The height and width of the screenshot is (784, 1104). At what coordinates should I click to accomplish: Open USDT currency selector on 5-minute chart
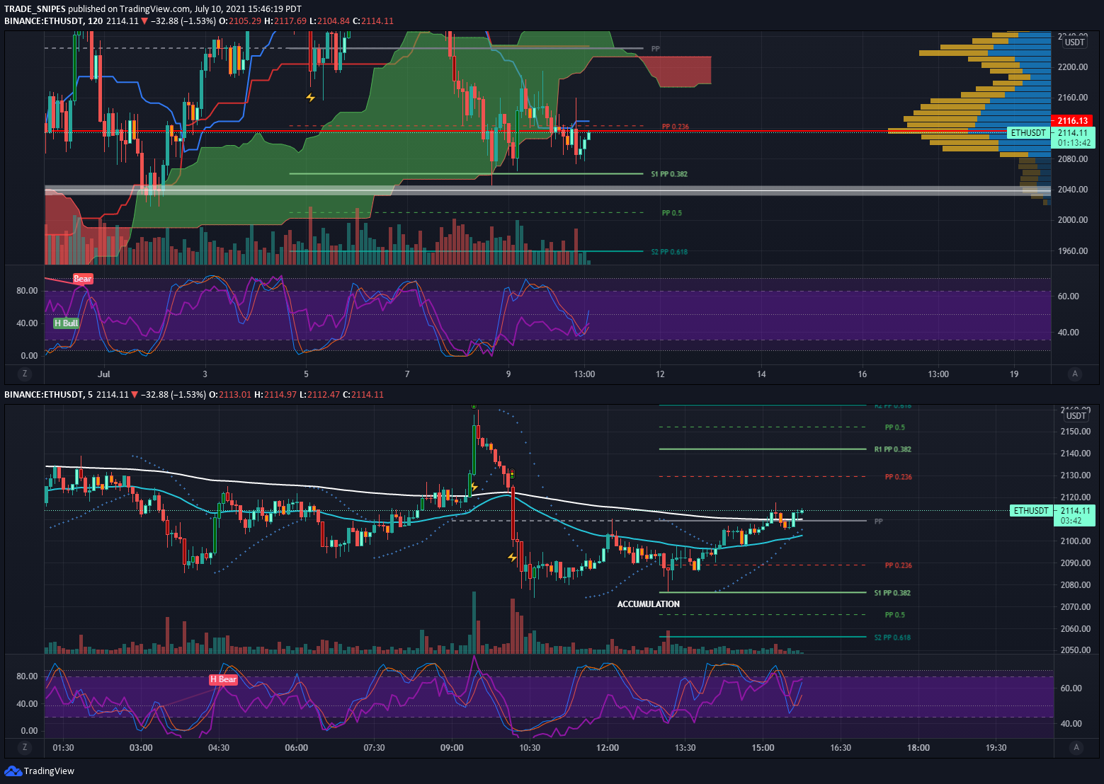click(1075, 416)
